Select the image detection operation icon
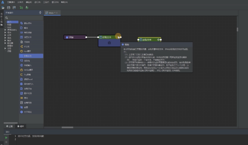The width and height of the screenshot is (248, 145). (21, 93)
